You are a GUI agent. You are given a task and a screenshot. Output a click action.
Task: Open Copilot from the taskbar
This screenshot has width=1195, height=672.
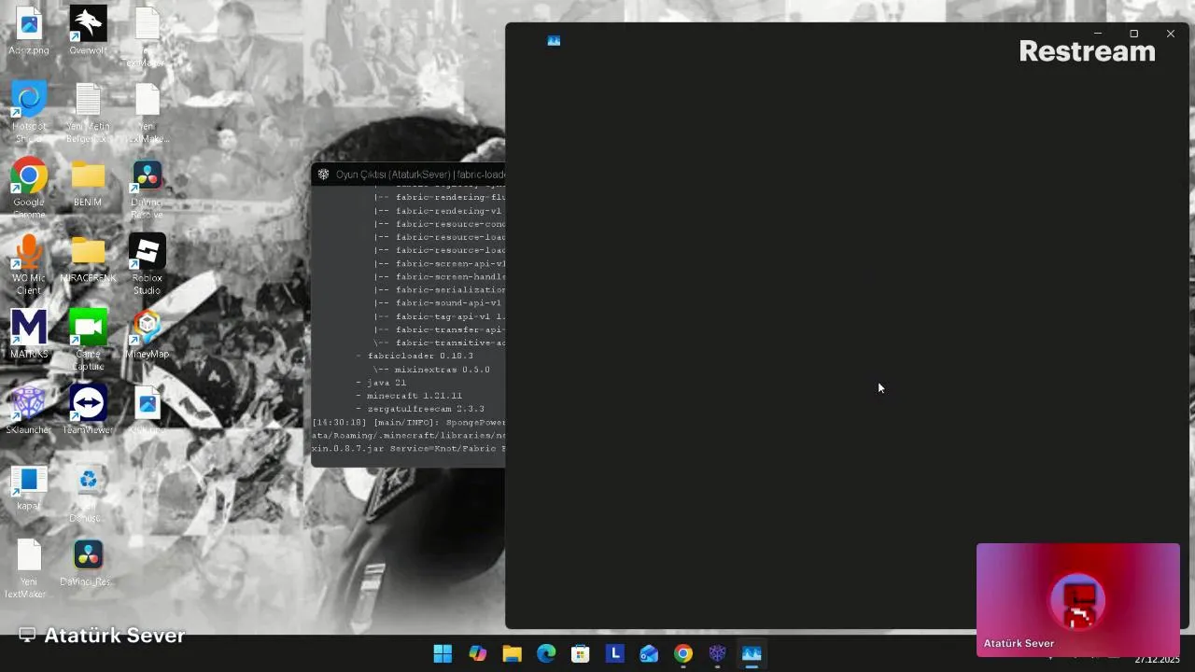(x=477, y=654)
